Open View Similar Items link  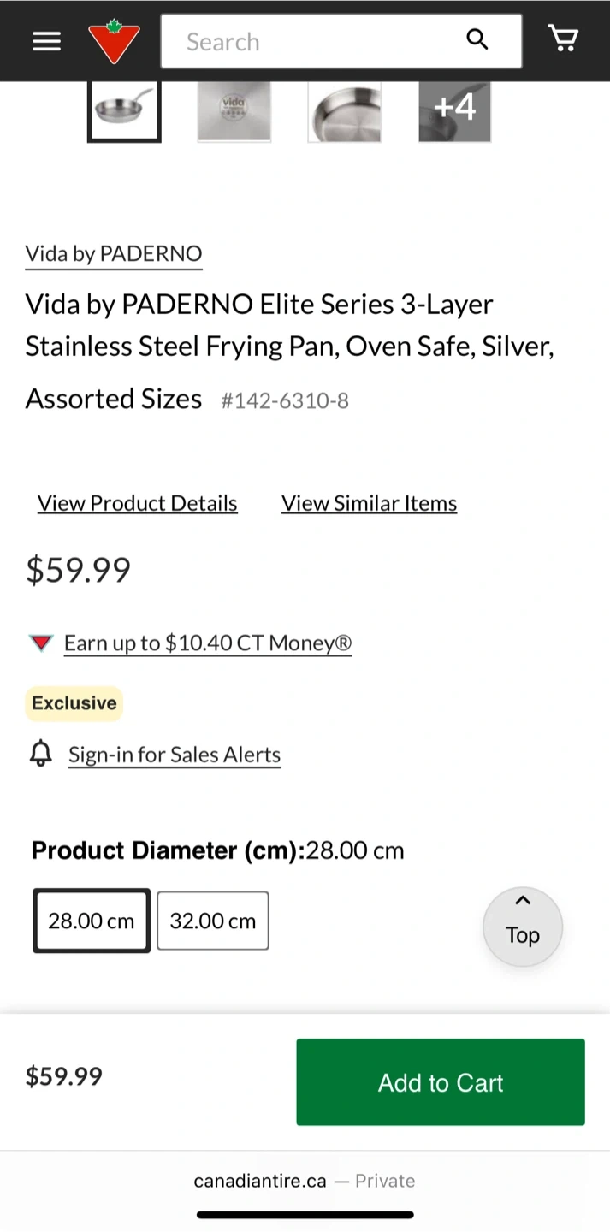coord(369,503)
